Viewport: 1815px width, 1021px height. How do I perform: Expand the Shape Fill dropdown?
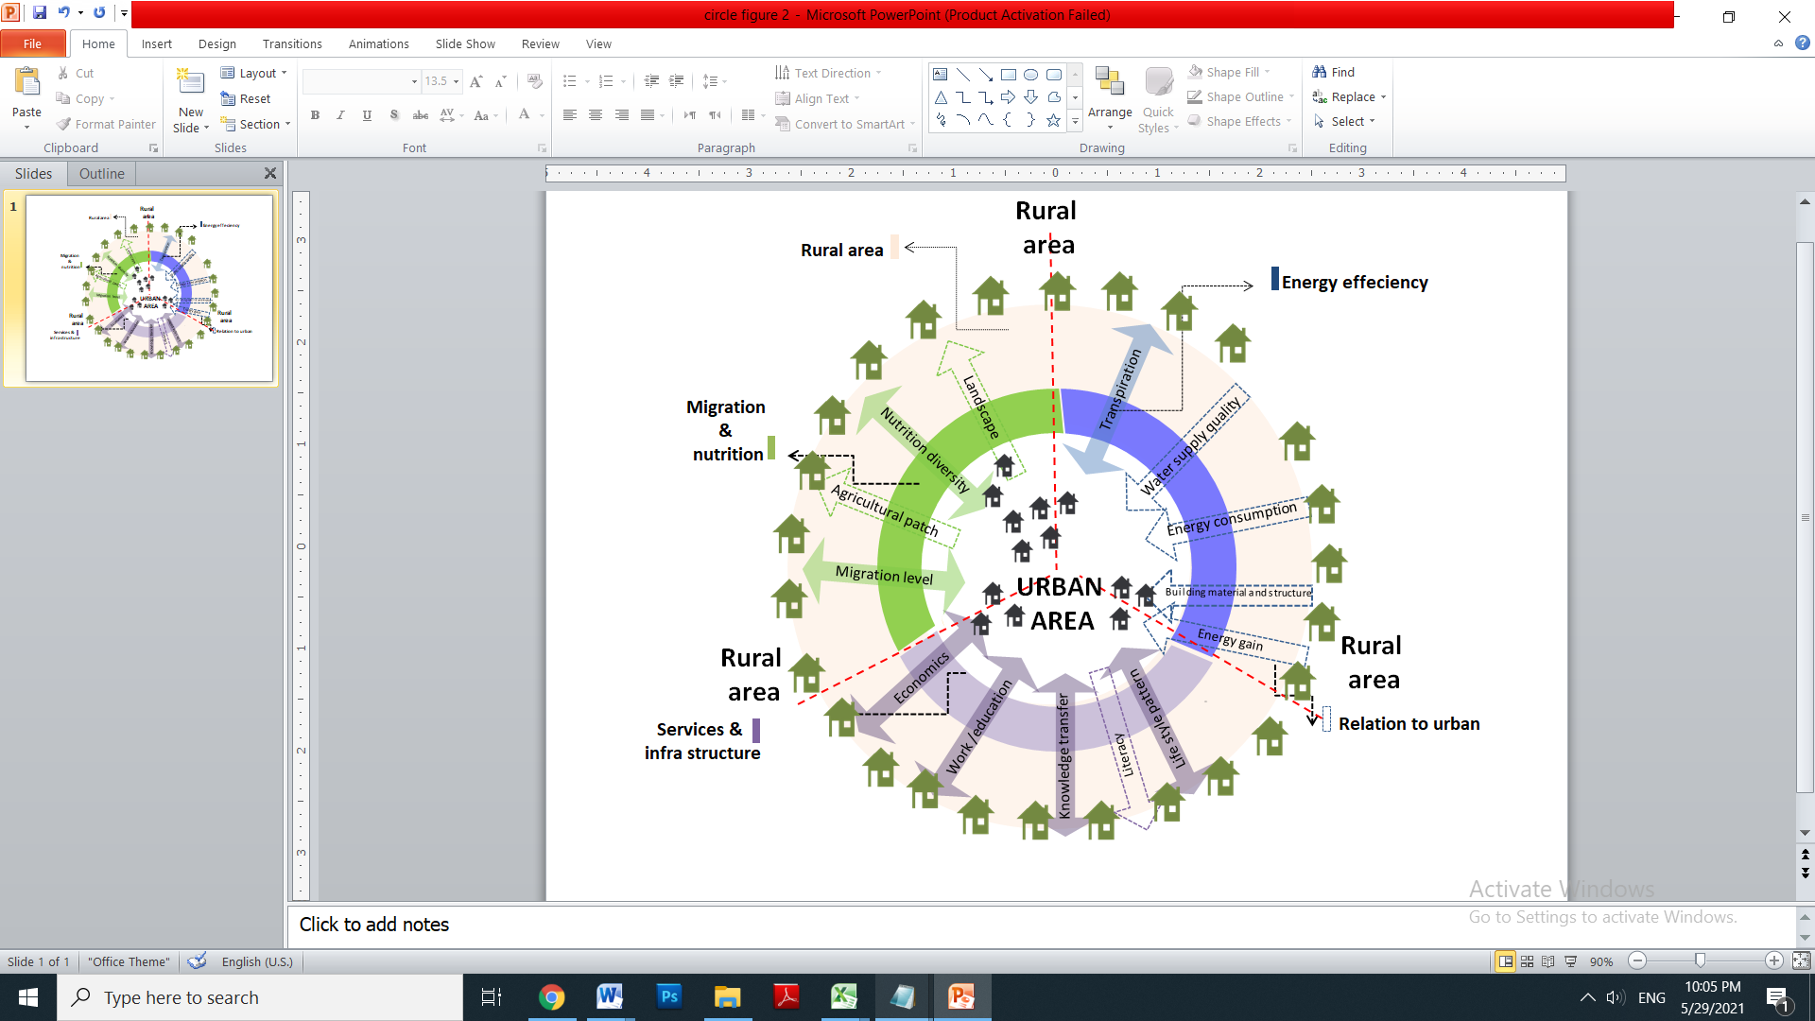pos(1229,72)
